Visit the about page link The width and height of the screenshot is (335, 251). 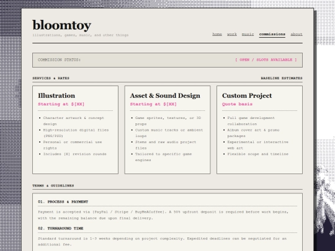tap(297, 34)
